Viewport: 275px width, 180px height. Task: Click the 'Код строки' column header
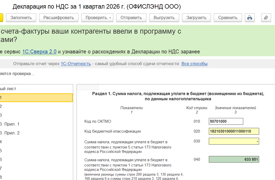(197, 108)
